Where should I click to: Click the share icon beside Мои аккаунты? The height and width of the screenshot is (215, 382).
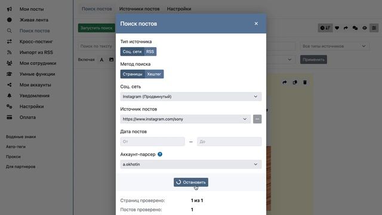click(10, 85)
